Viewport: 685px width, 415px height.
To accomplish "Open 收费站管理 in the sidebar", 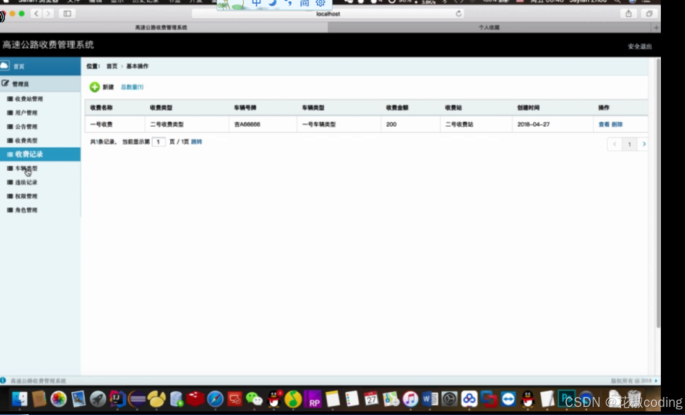I will (x=29, y=99).
